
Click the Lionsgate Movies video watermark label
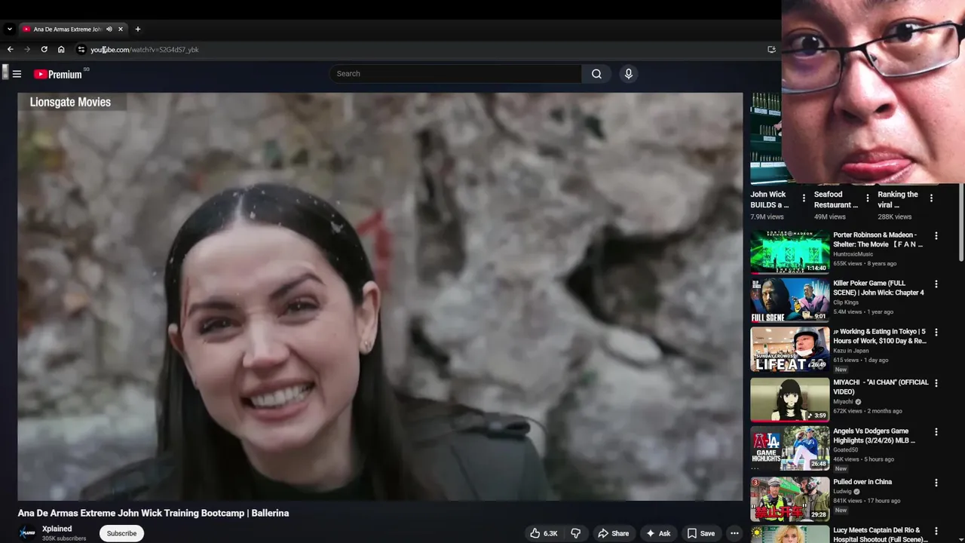(70, 102)
